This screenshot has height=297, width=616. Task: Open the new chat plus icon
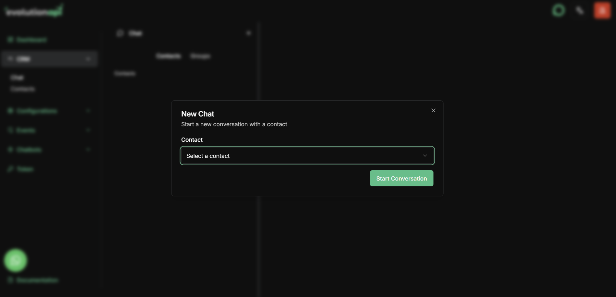pyautogui.click(x=248, y=33)
